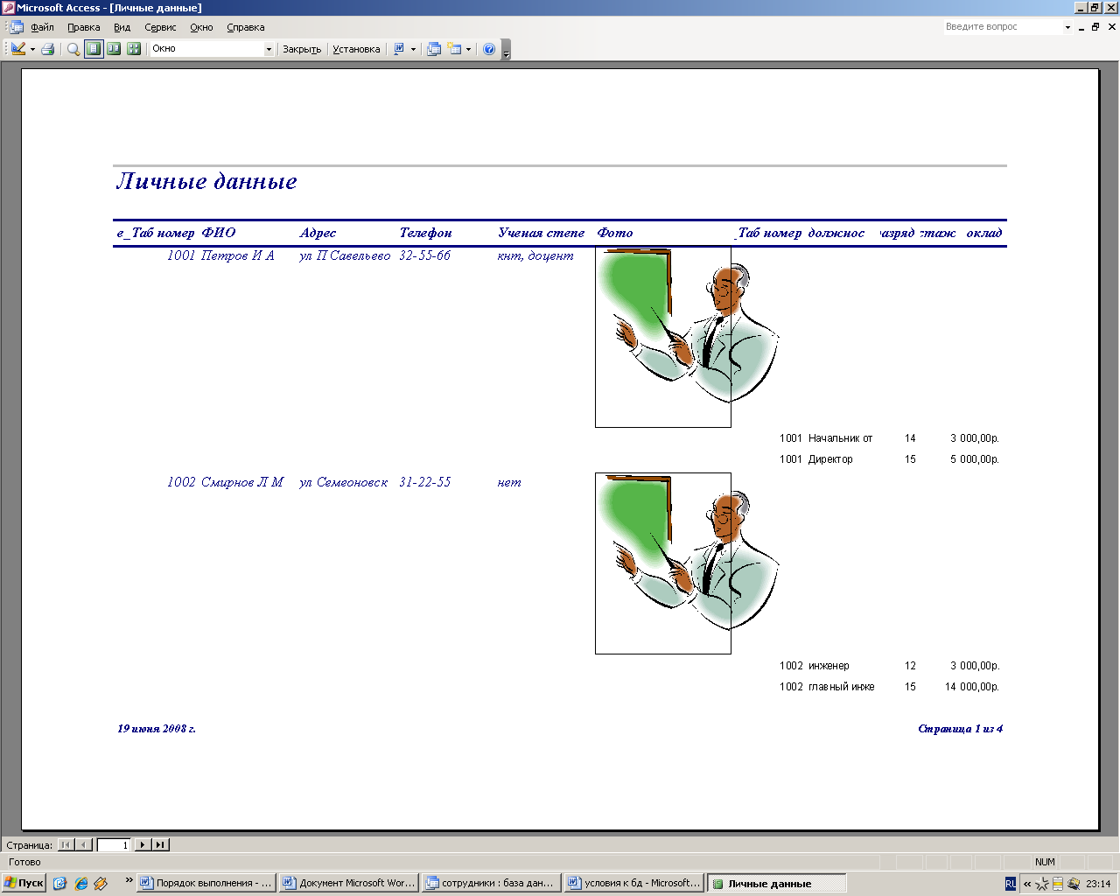Open the Окно menu
Screen dimensions: 1120x896
pyautogui.click(x=201, y=27)
